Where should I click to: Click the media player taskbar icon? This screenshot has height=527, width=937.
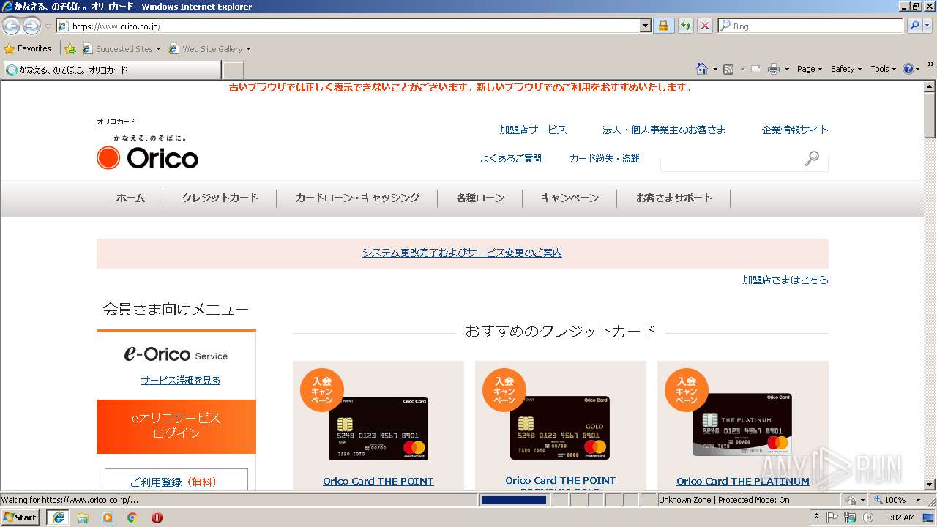[x=108, y=517]
